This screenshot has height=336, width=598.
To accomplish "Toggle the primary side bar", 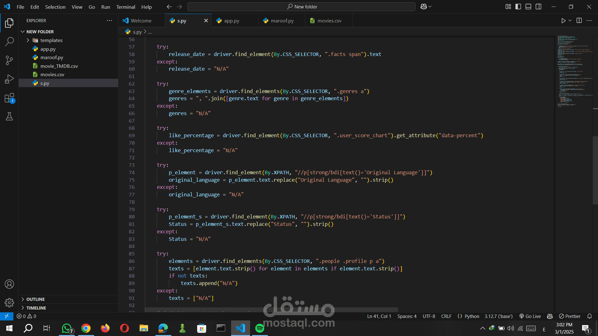I will (518, 7).
